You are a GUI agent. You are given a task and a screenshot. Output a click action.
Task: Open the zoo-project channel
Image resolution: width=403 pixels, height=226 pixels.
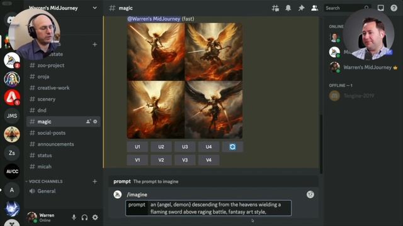point(63,65)
